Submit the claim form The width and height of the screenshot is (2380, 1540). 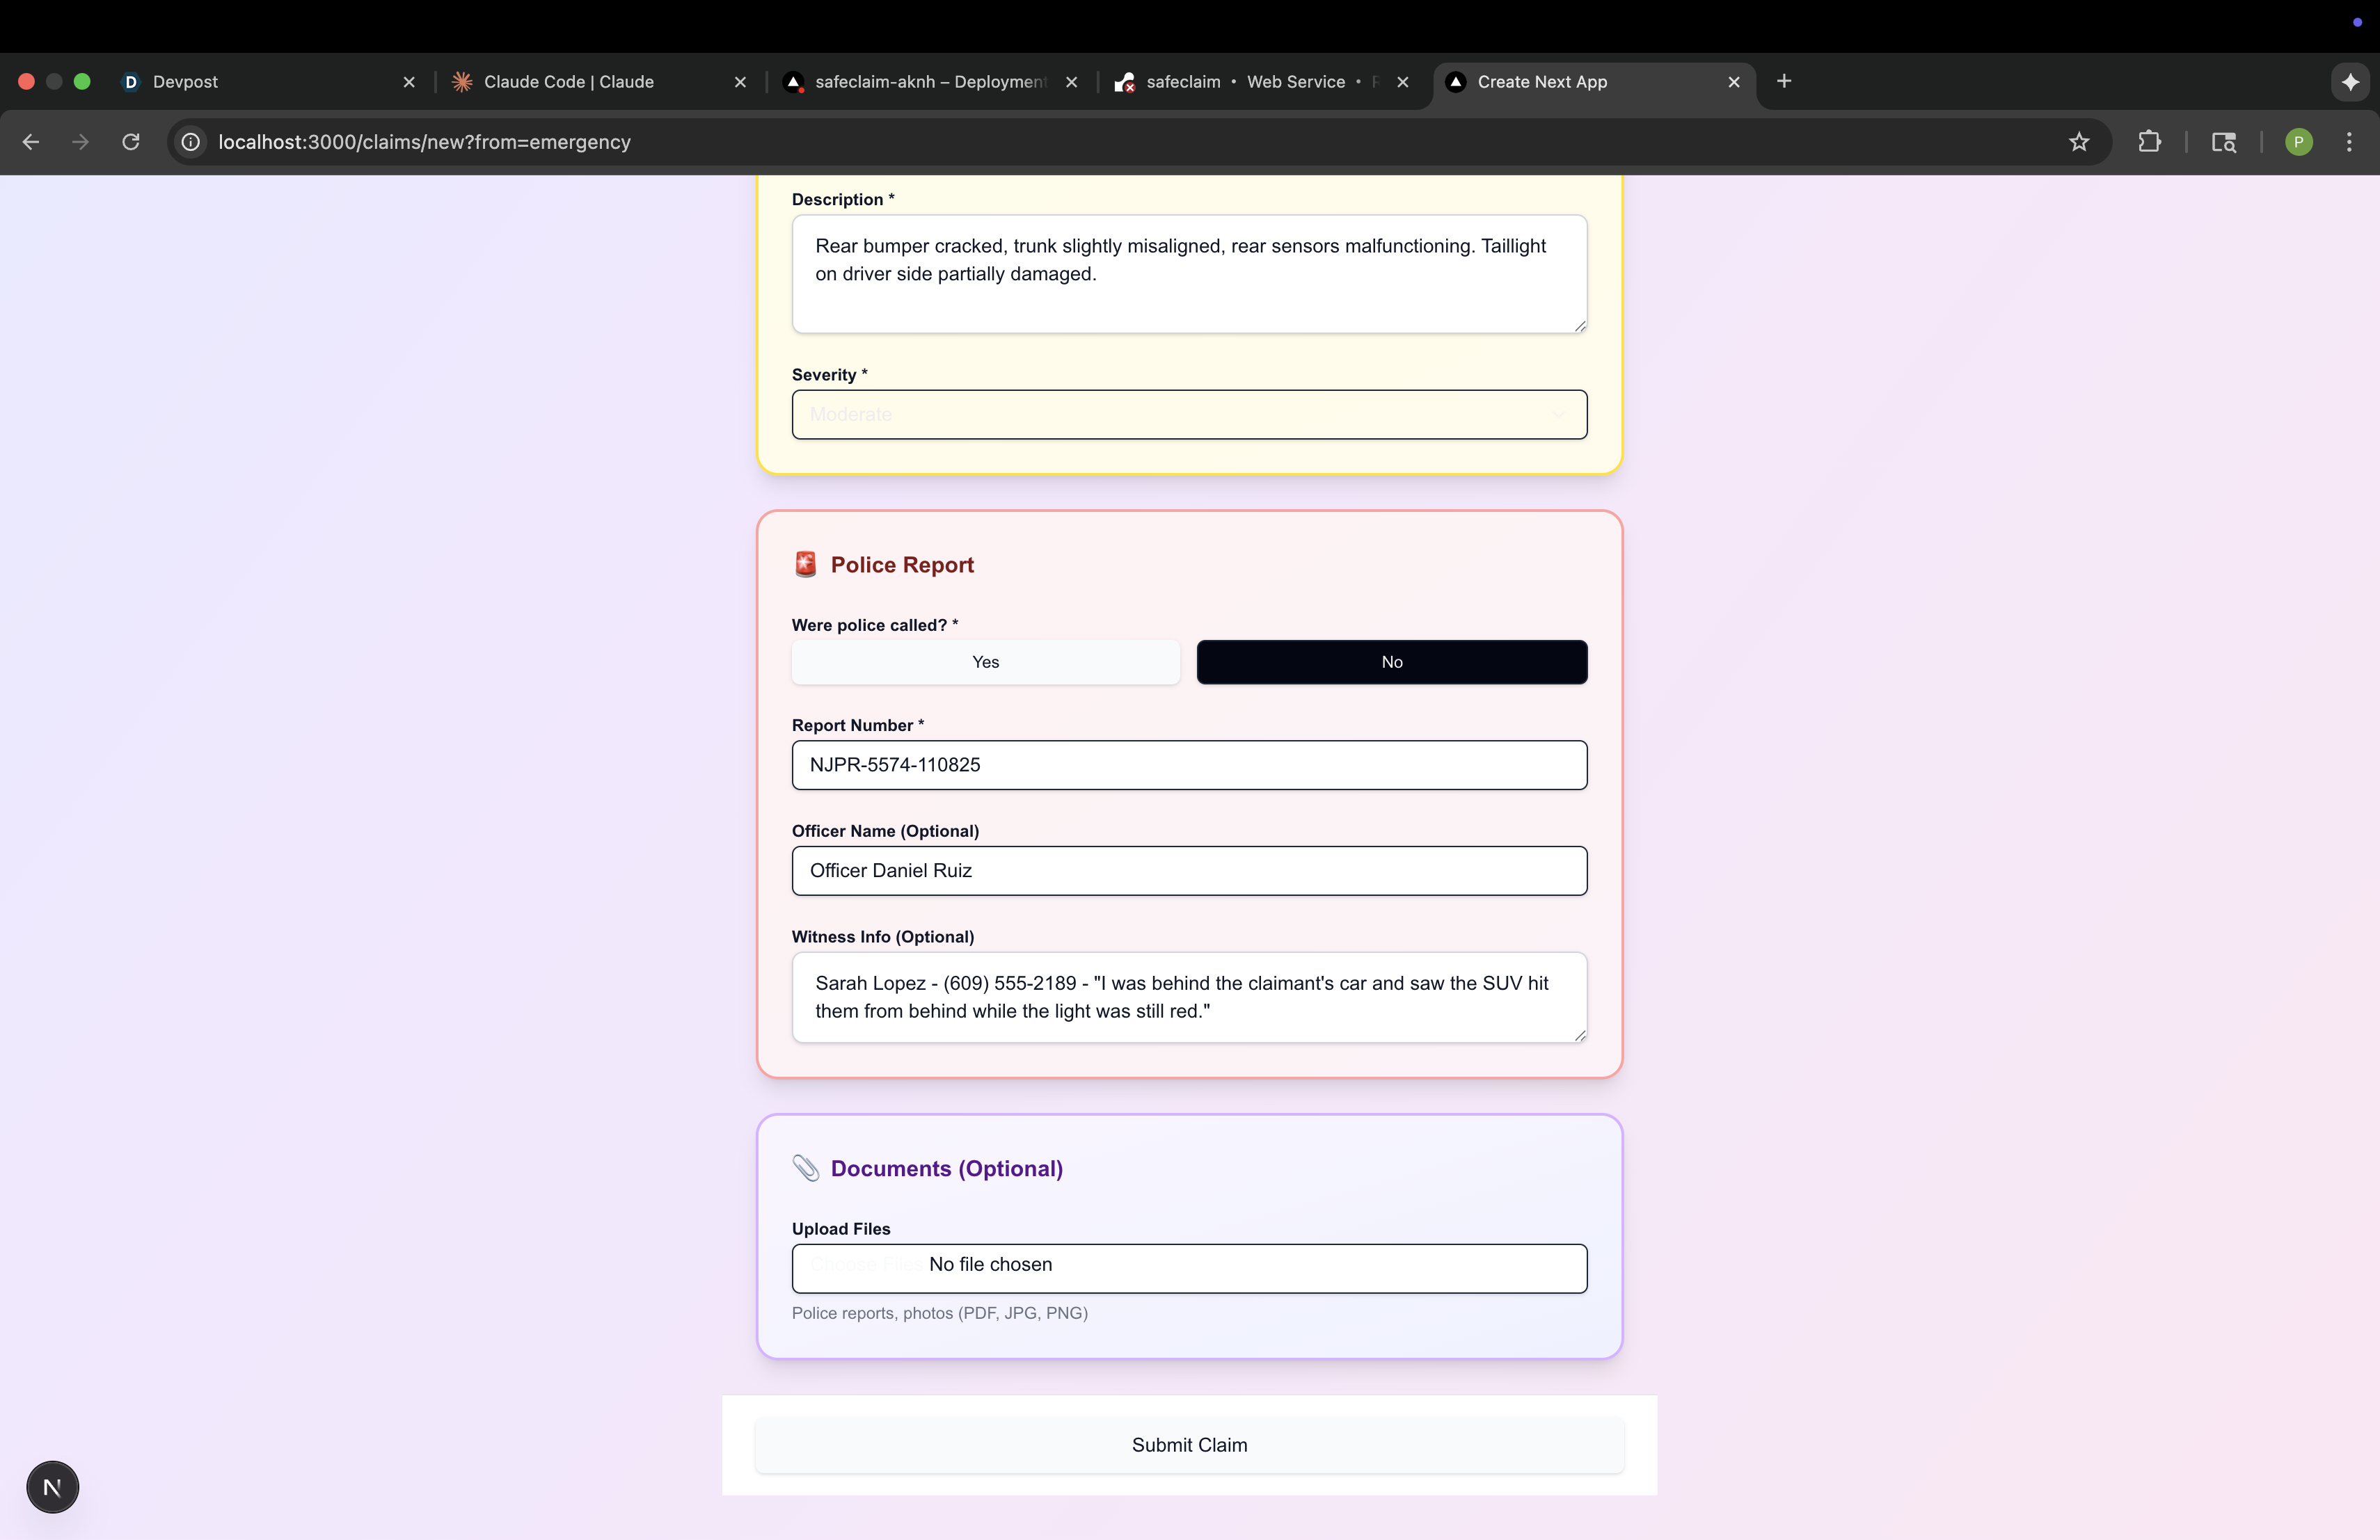click(x=1188, y=1444)
